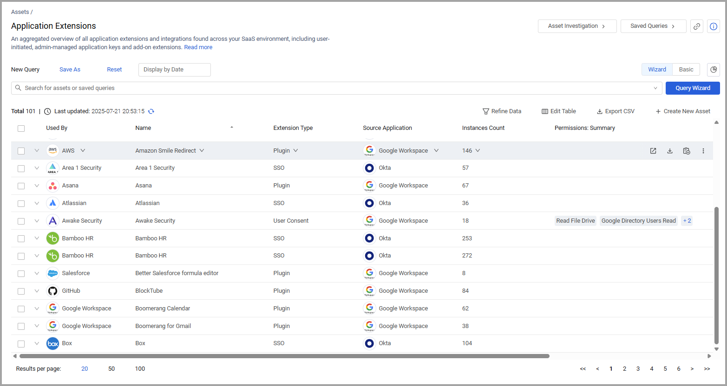Open the pie chart view icon
Image resolution: width=727 pixels, height=386 pixels.
click(x=714, y=70)
